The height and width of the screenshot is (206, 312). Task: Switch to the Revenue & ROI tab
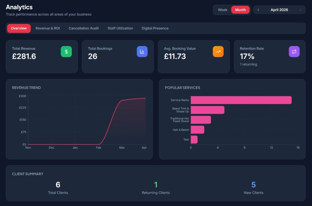point(48,28)
